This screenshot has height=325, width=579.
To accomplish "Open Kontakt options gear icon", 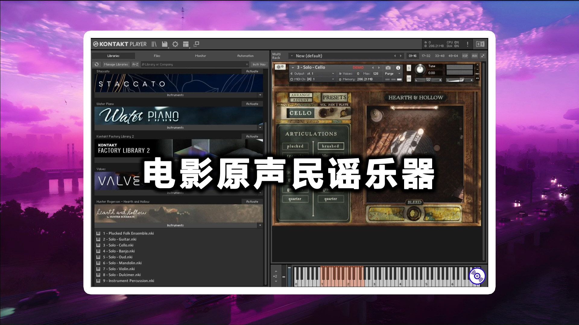I will tap(175, 44).
